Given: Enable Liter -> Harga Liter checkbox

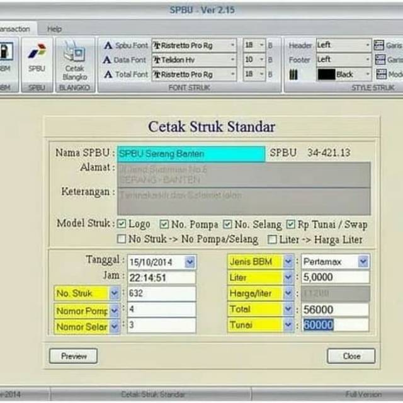Looking at the screenshot, I should pos(272,239).
